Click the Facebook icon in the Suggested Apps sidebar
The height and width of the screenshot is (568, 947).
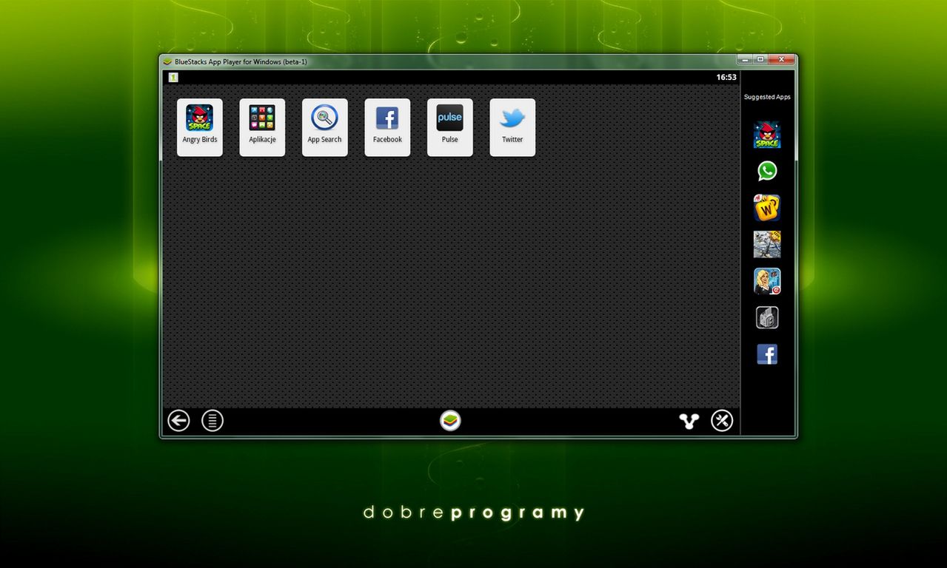point(767,354)
